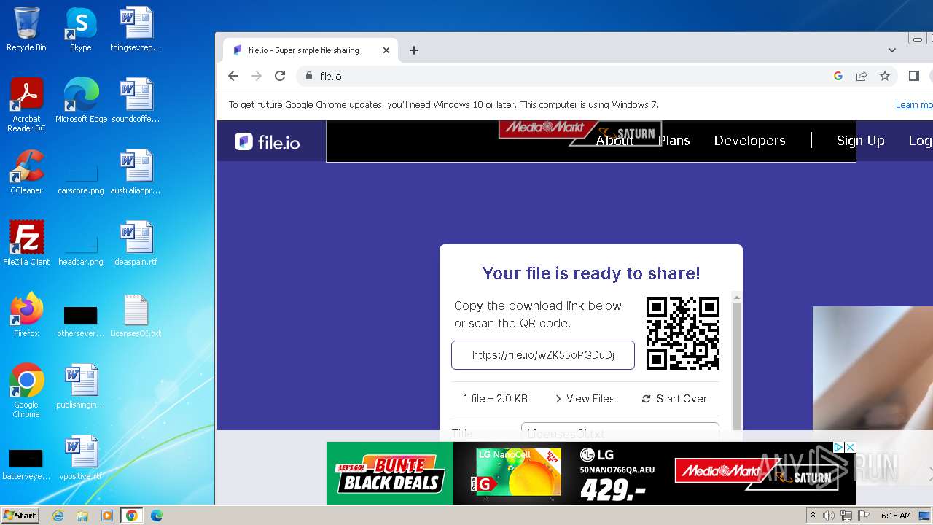This screenshot has height=525, width=933.
Task: Reload the file.io page
Action: coord(280,76)
